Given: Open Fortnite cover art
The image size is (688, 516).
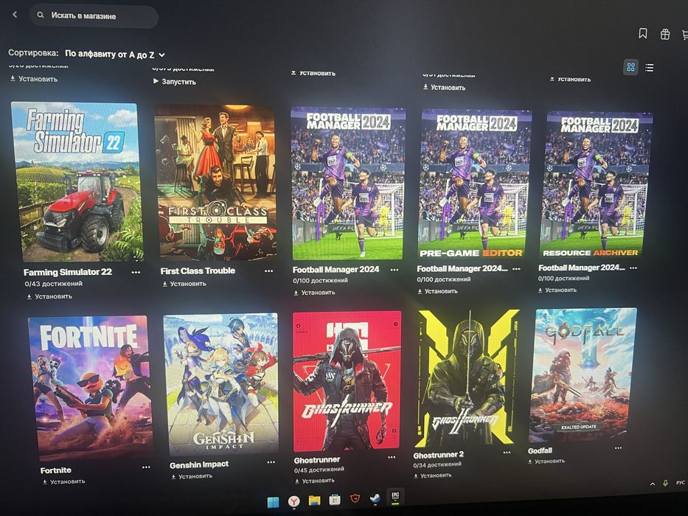Looking at the screenshot, I should tap(90, 388).
